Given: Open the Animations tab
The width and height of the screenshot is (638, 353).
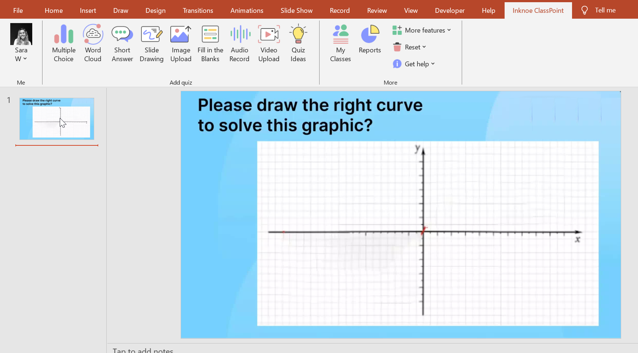Looking at the screenshot, I should [x=247, y=10].
